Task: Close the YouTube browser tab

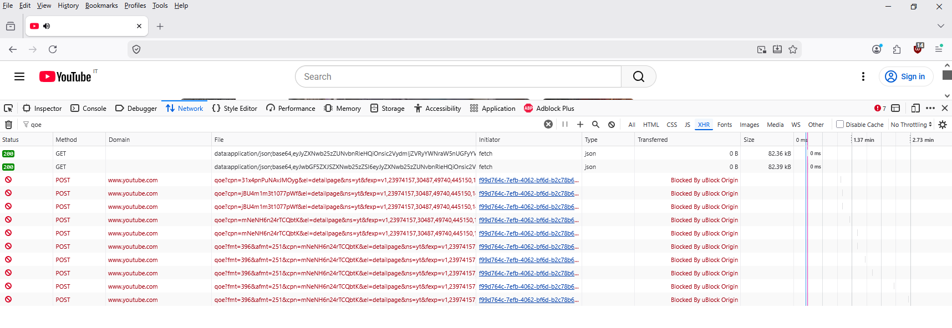Action: click(139, 26)
